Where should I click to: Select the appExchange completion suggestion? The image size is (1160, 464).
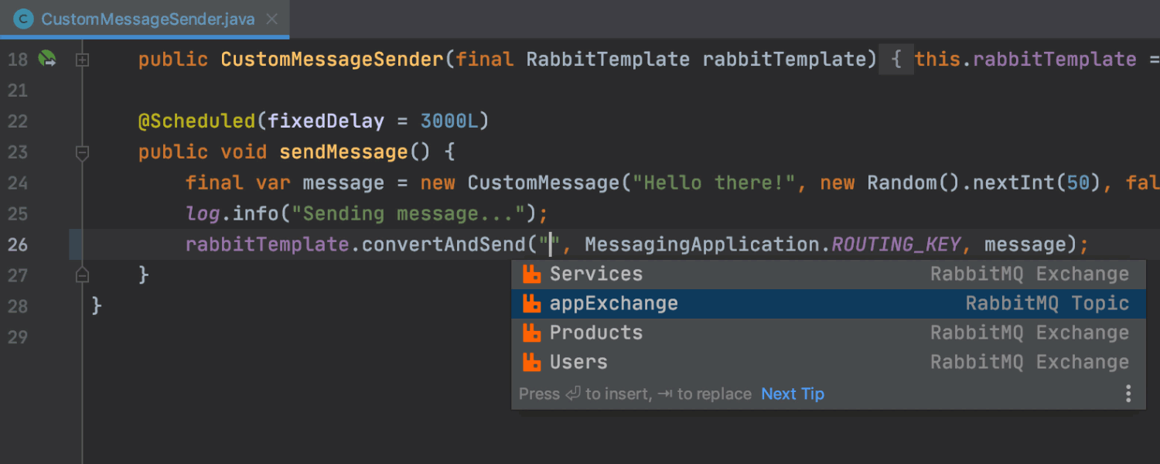coord(614,303)
